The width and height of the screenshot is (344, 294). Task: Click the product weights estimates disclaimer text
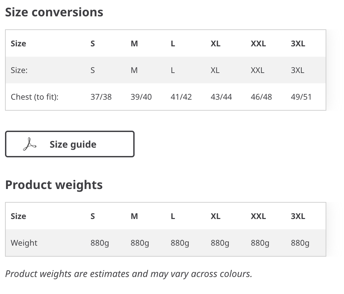[x=129, y=274]
